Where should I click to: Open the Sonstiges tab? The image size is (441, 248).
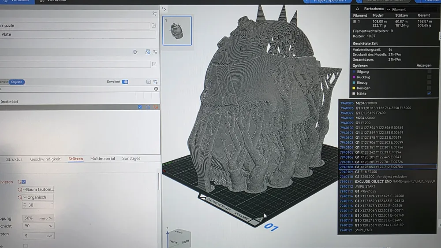[x=131, y=159]
